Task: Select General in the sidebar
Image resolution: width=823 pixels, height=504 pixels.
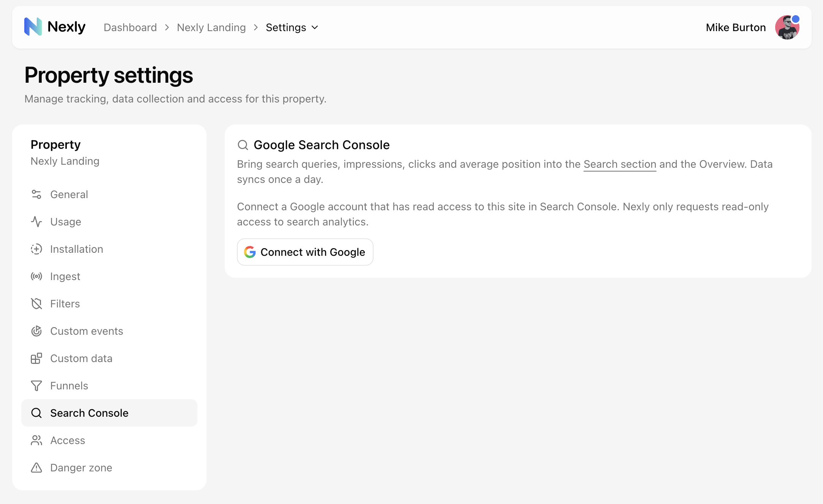Action: 109,194
